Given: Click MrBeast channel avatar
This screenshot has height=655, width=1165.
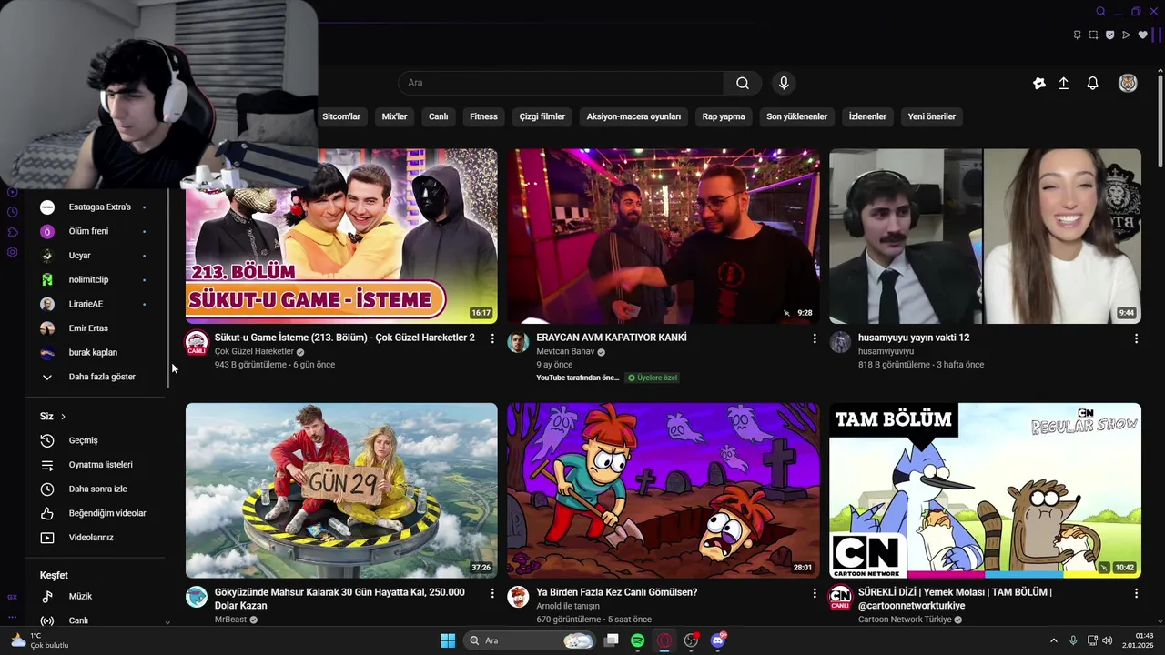Looking at the screenshot, I should [x=197, y=597].
